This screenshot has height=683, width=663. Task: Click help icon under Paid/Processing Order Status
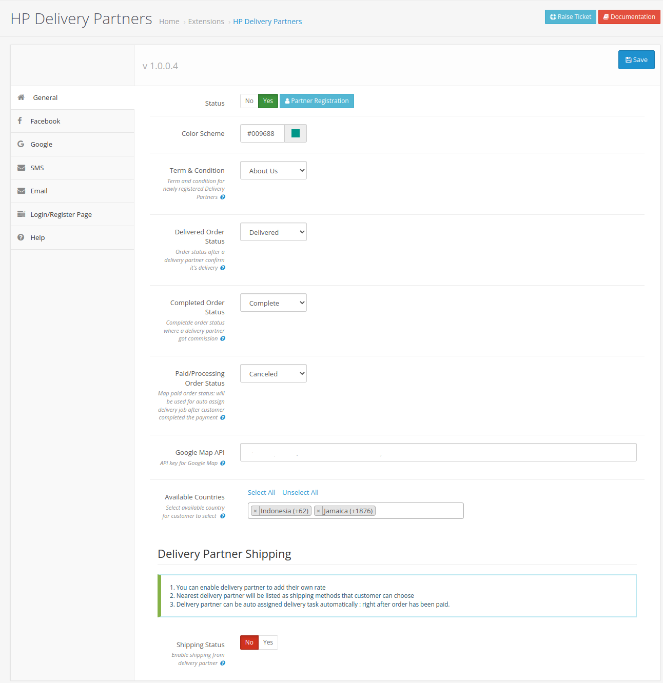click(x=223, y=418)
